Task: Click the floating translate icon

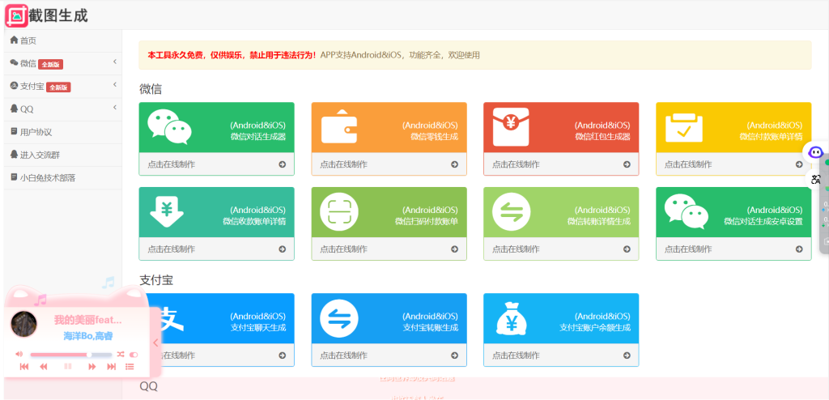Action: pos(816,180)
